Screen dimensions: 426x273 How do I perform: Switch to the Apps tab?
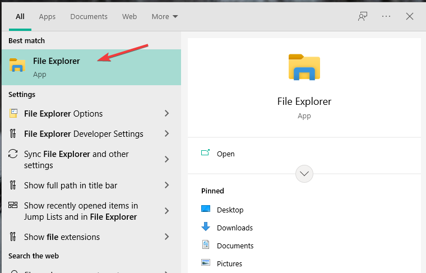[47, 17]
